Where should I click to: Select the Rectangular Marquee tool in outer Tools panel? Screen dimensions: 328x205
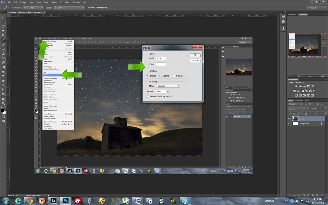tap(4, 22)
